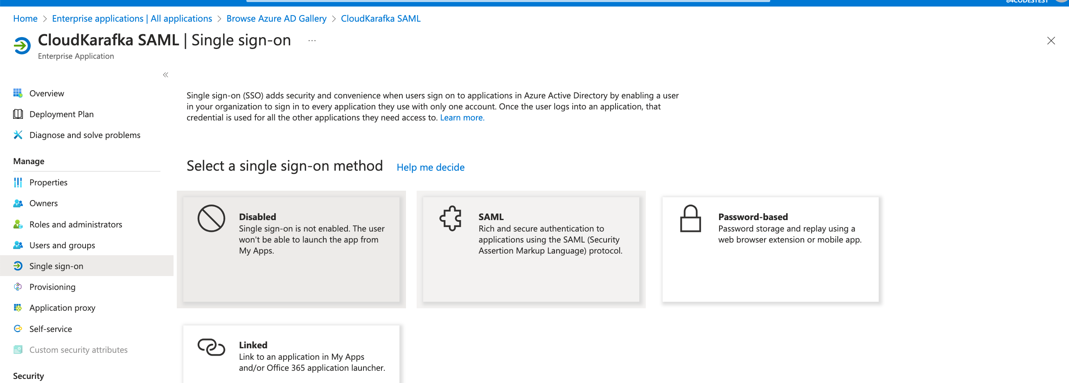Choose the SAML sign-on method card
The image size is (1069, 383).
[x=531, y=249]
